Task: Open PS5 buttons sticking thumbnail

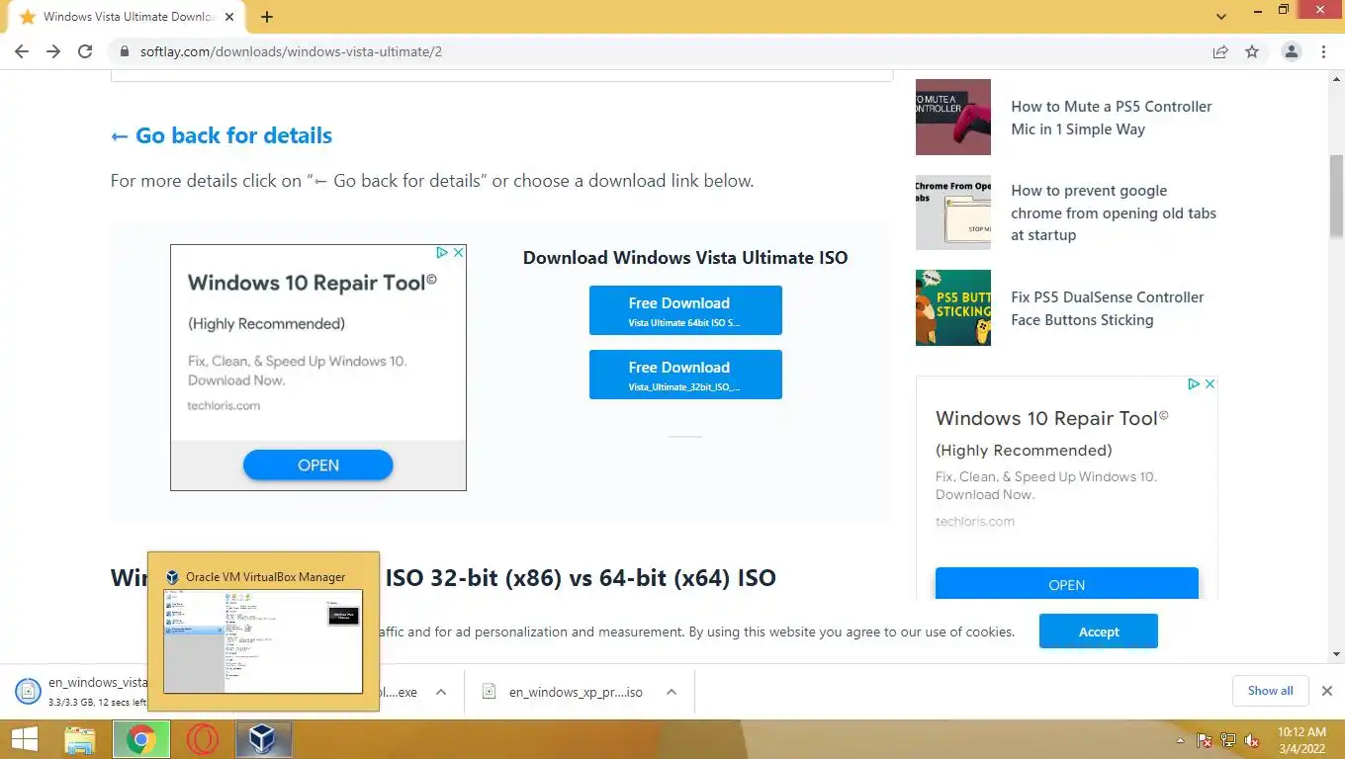Action: (x=953, y=307)
